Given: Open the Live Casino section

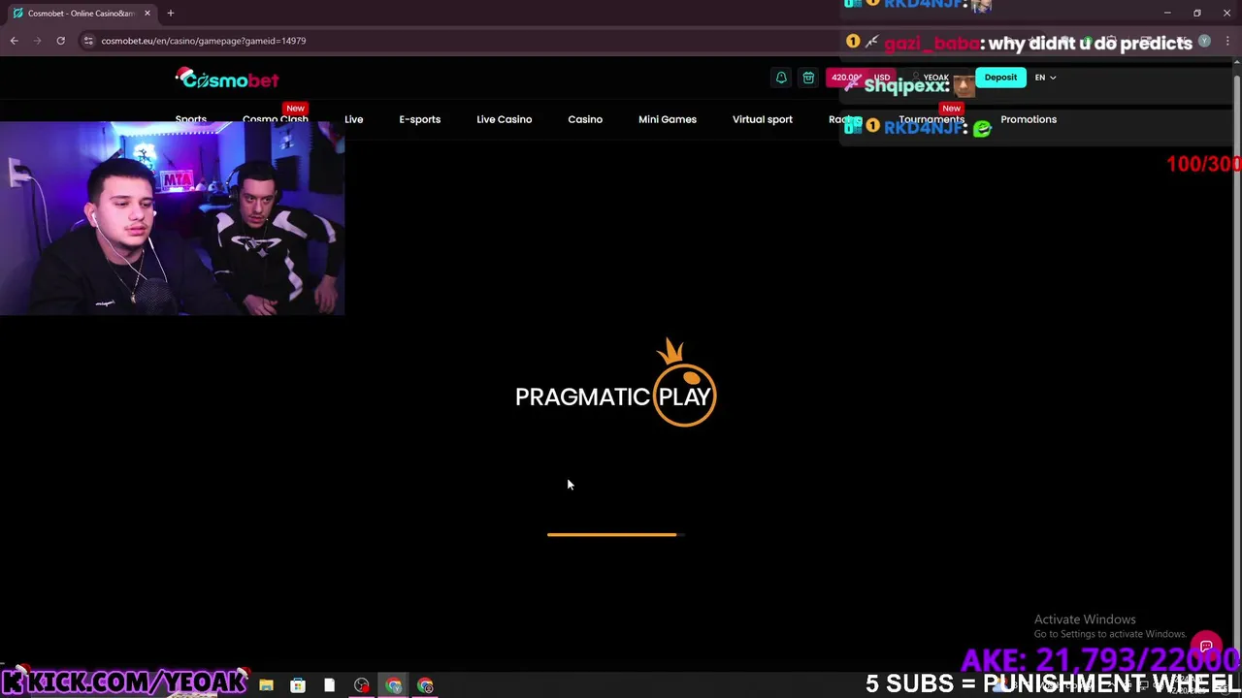Looking at the screenshot, I should [x=504, y=119].
